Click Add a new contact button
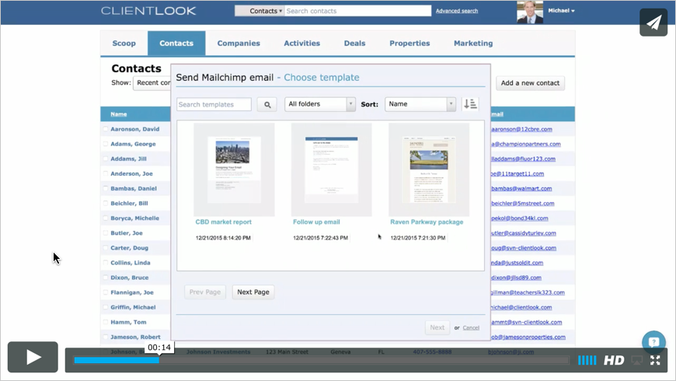Image resolution: width=676 pixels, height=381 pixels. coord(530,83)
